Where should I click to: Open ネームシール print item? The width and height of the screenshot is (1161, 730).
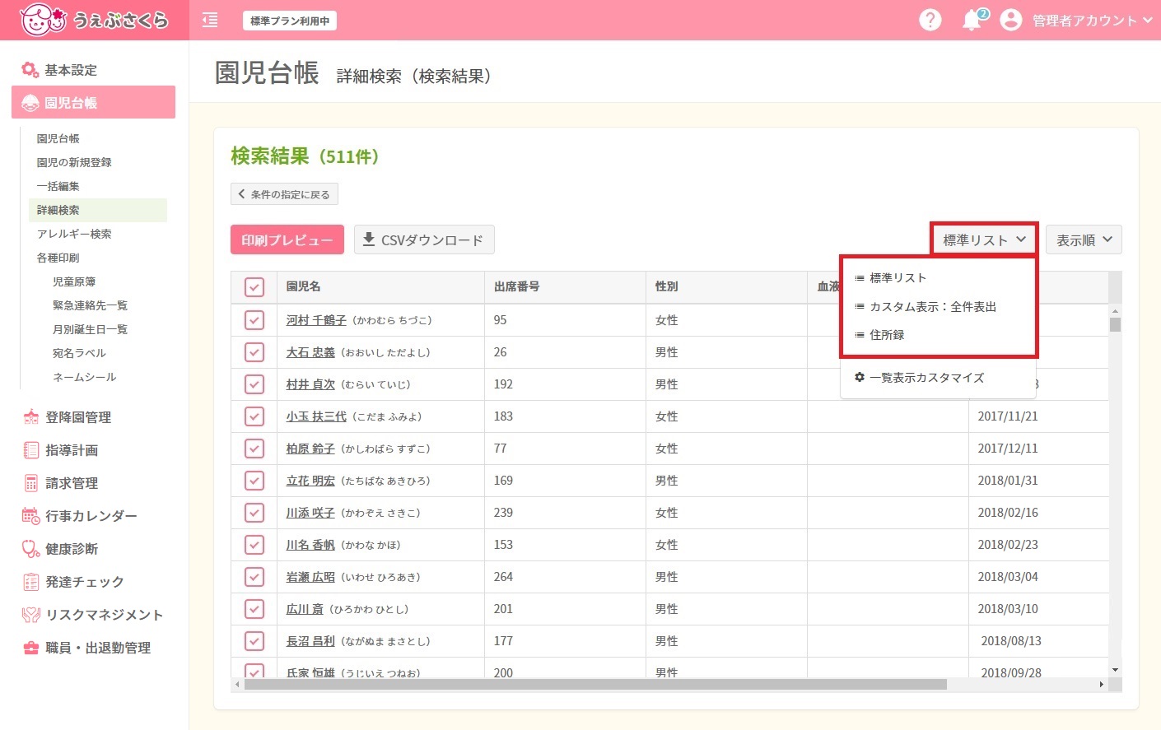tap(85, 377)
